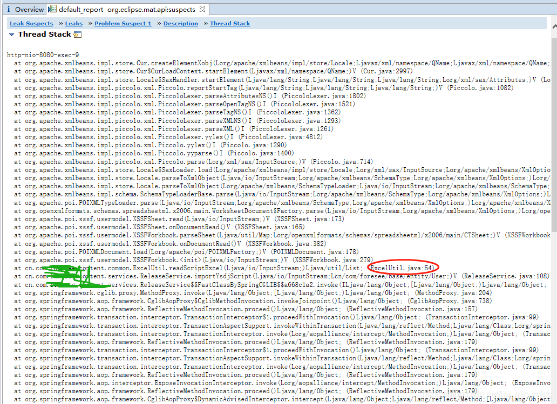Select the Piccolo.yyparse stack line

coord(154,153)
